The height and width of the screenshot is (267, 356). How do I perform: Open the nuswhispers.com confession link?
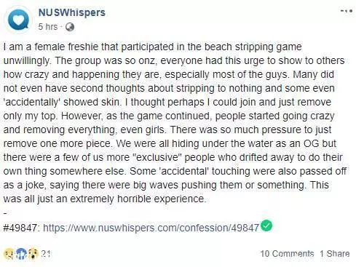pos(151,228)
